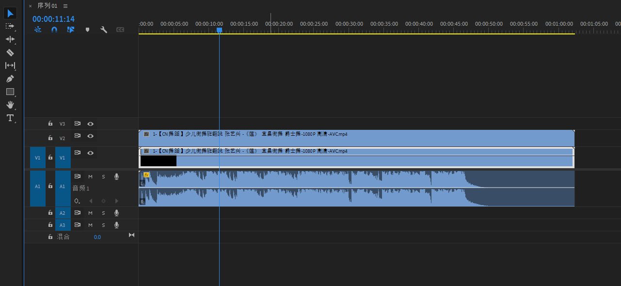Toggle the lock on track V3
Image resolution: width=621 pixels, height=286 pixels.
pyautogui.click(x=50, y=124)
